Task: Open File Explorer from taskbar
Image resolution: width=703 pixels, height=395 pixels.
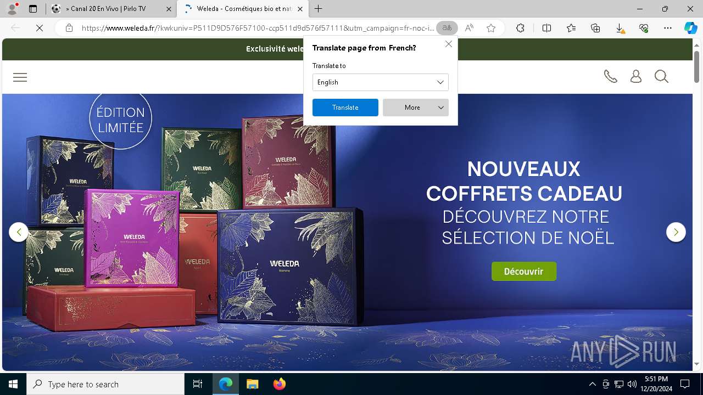Action: (x=252, y=384)
